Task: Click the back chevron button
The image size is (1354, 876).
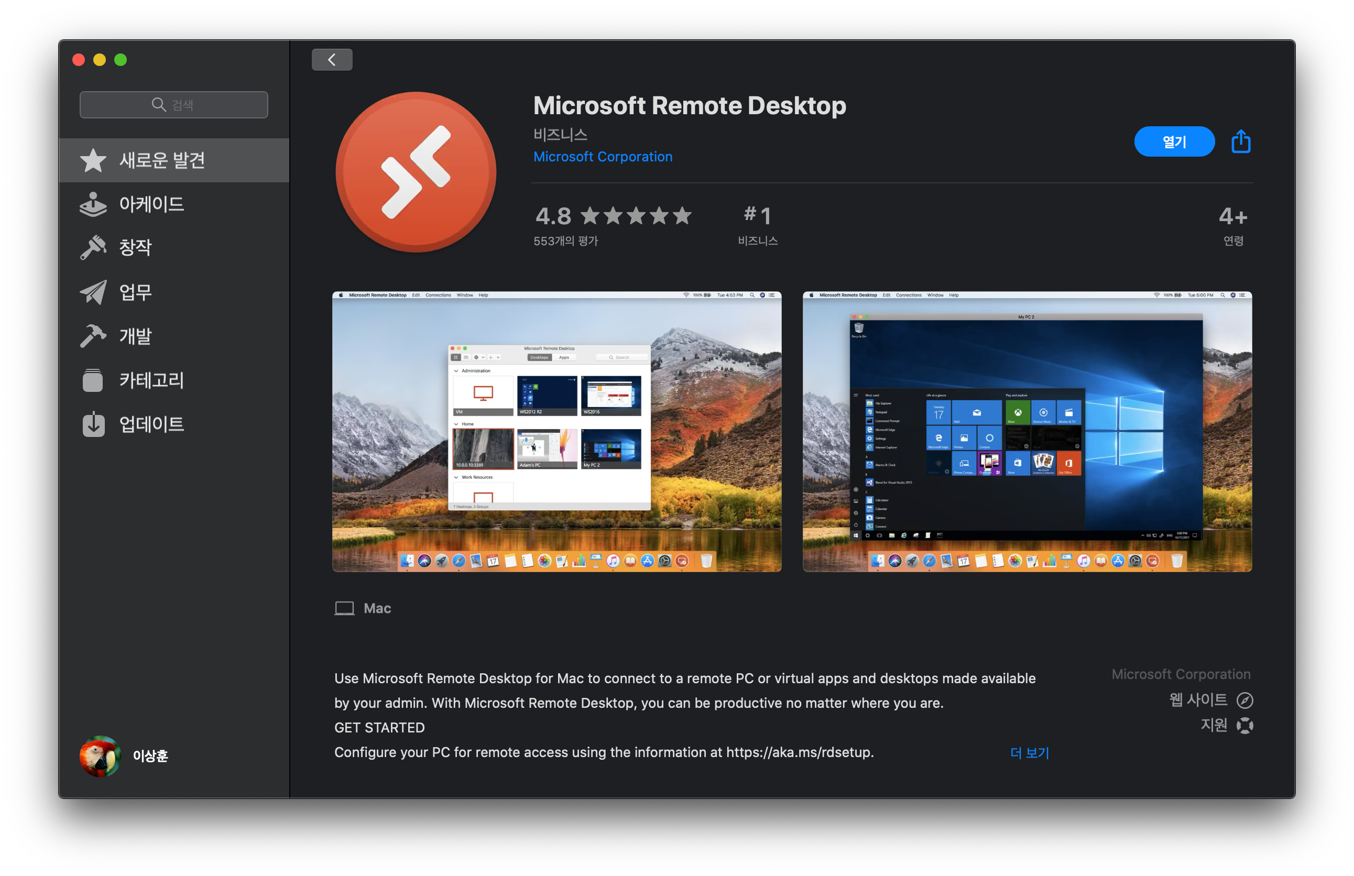Action: click(332, 60)
